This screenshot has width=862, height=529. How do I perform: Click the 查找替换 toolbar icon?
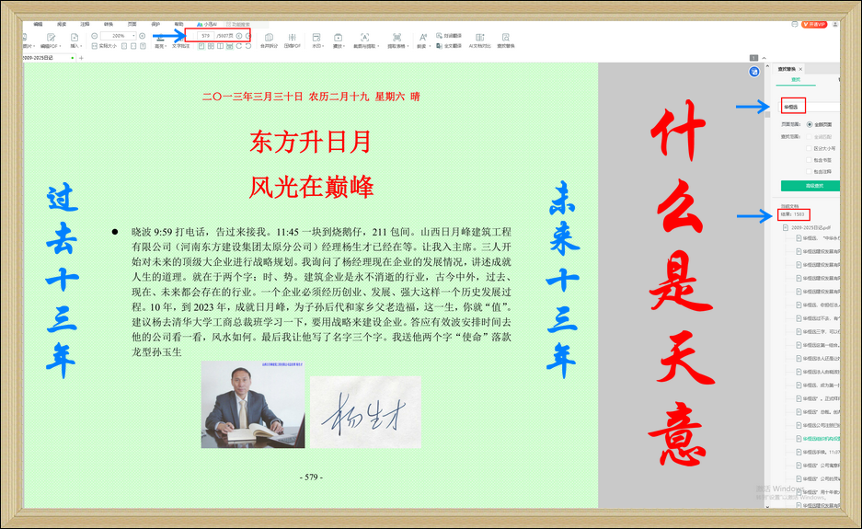pyautogui.click(x=506, y=40)
